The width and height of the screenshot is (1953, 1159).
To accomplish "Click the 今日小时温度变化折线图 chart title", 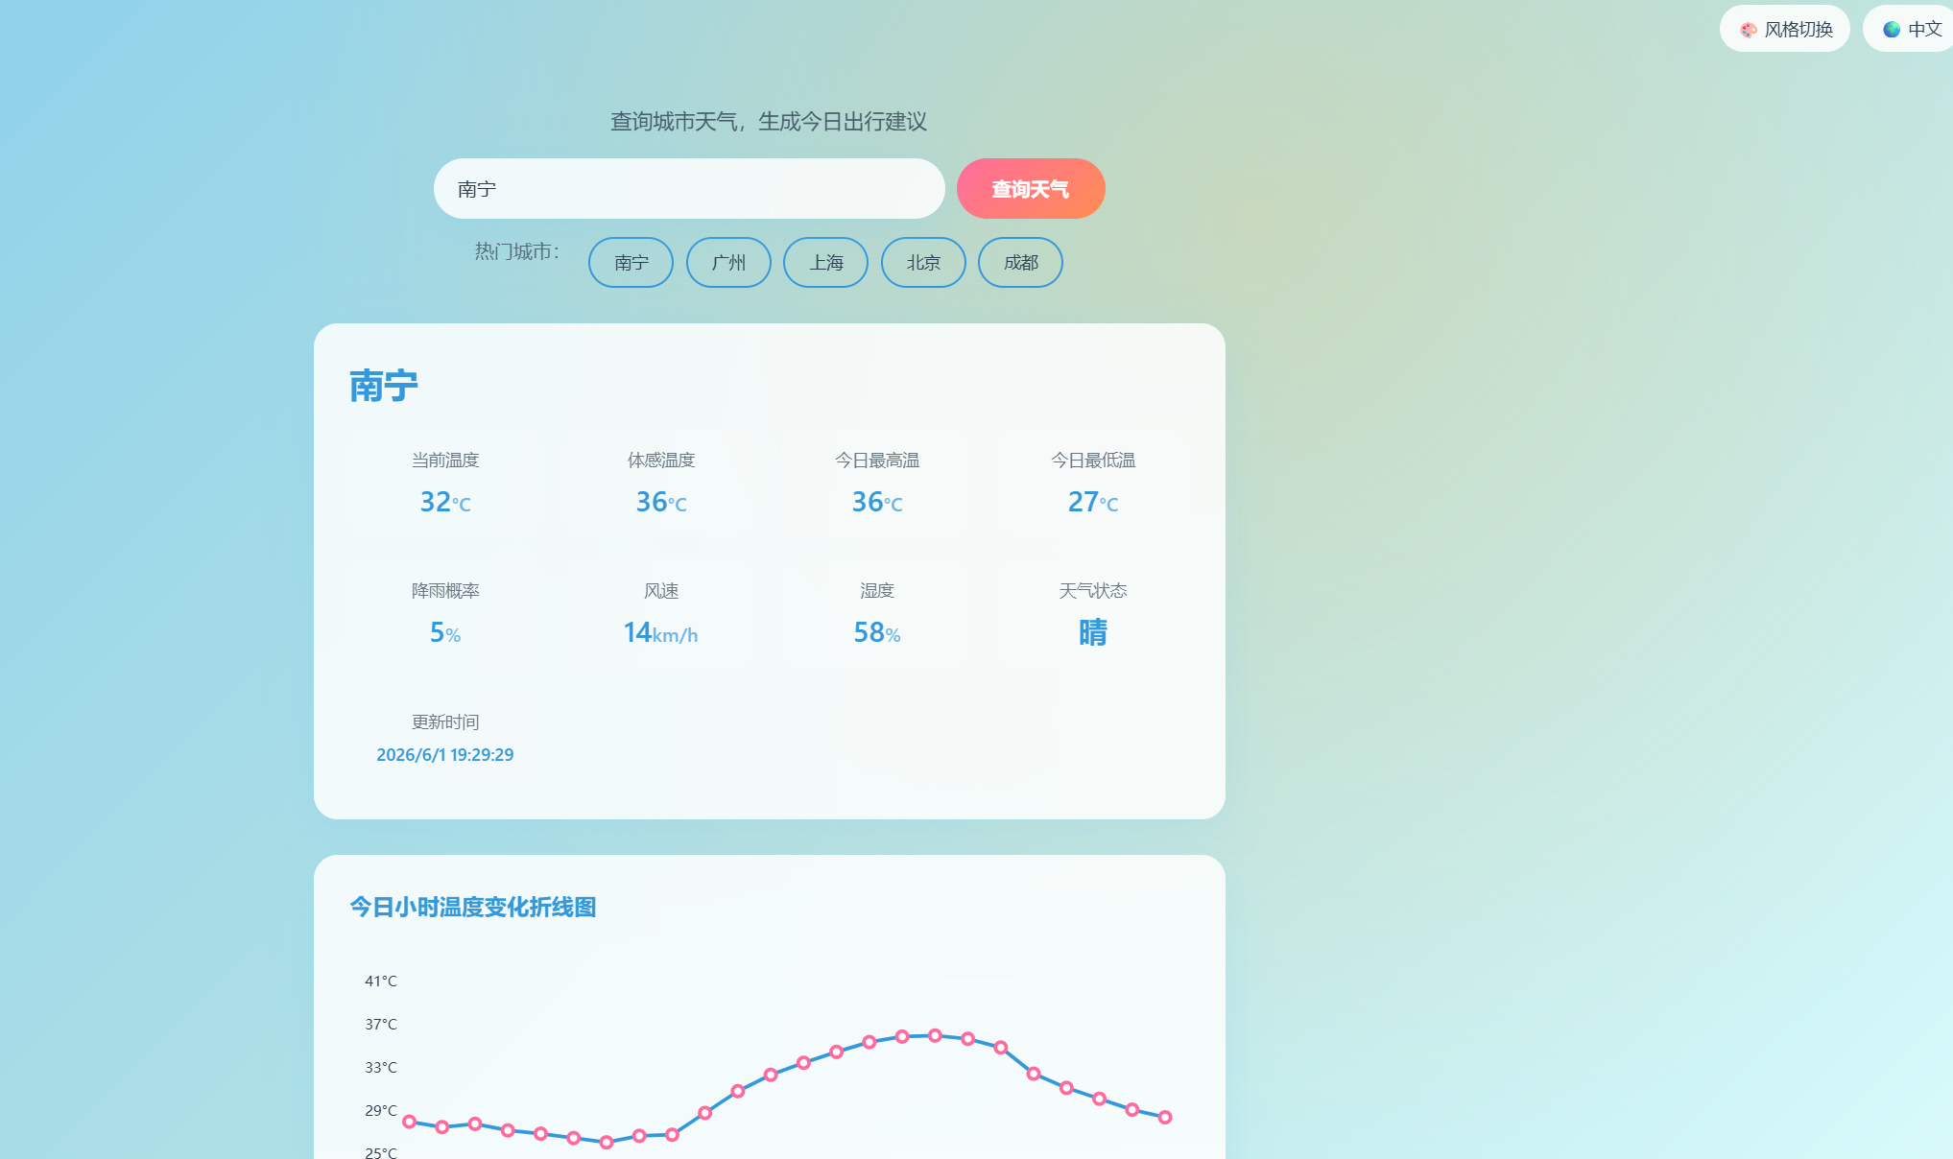I will [473, 907].
